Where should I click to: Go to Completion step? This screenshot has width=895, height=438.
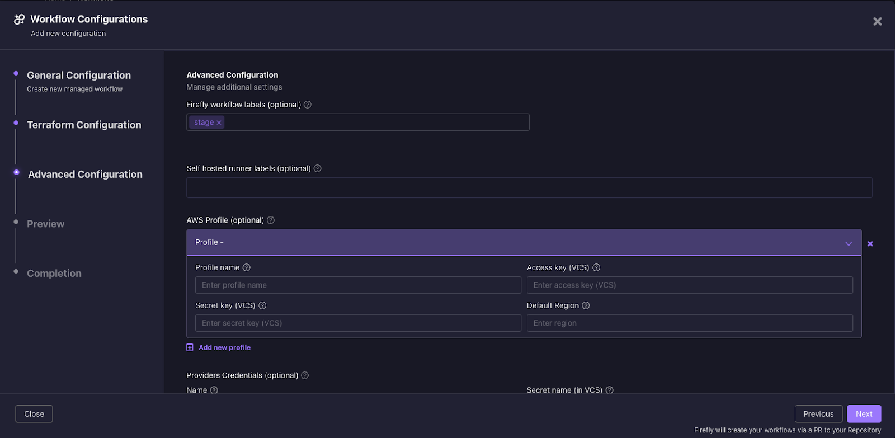tap(54, 274)
